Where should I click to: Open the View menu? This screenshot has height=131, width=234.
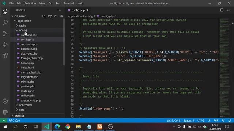pyautogui.click(x=42, y=3)
